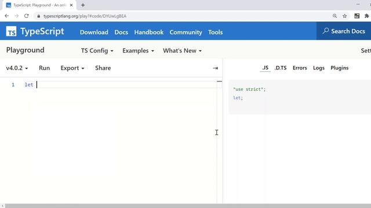Choose a version from the v4.0.2 dropdown
Screen dimensions: 371x208
pos(17,68)
